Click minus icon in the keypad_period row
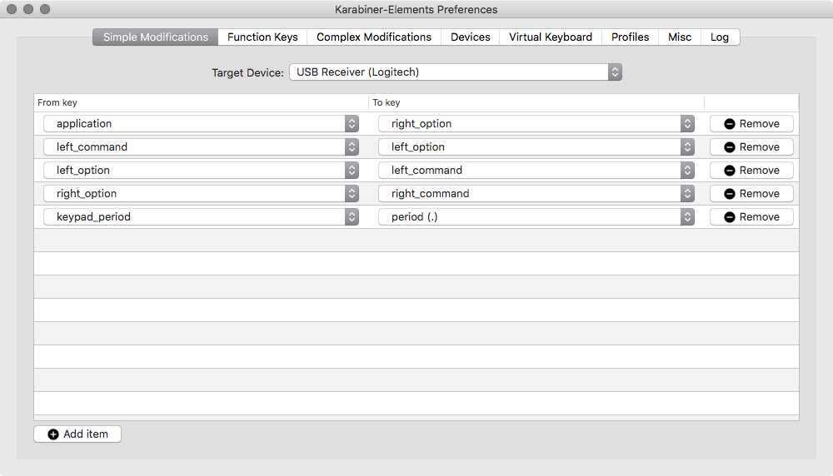 (730, 217)
